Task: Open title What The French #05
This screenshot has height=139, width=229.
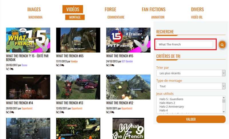Action: 70,56
